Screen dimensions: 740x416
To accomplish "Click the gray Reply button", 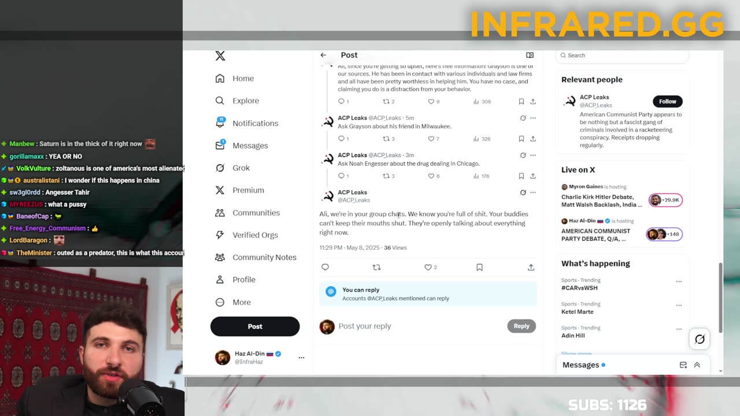I will coord(521,326).
